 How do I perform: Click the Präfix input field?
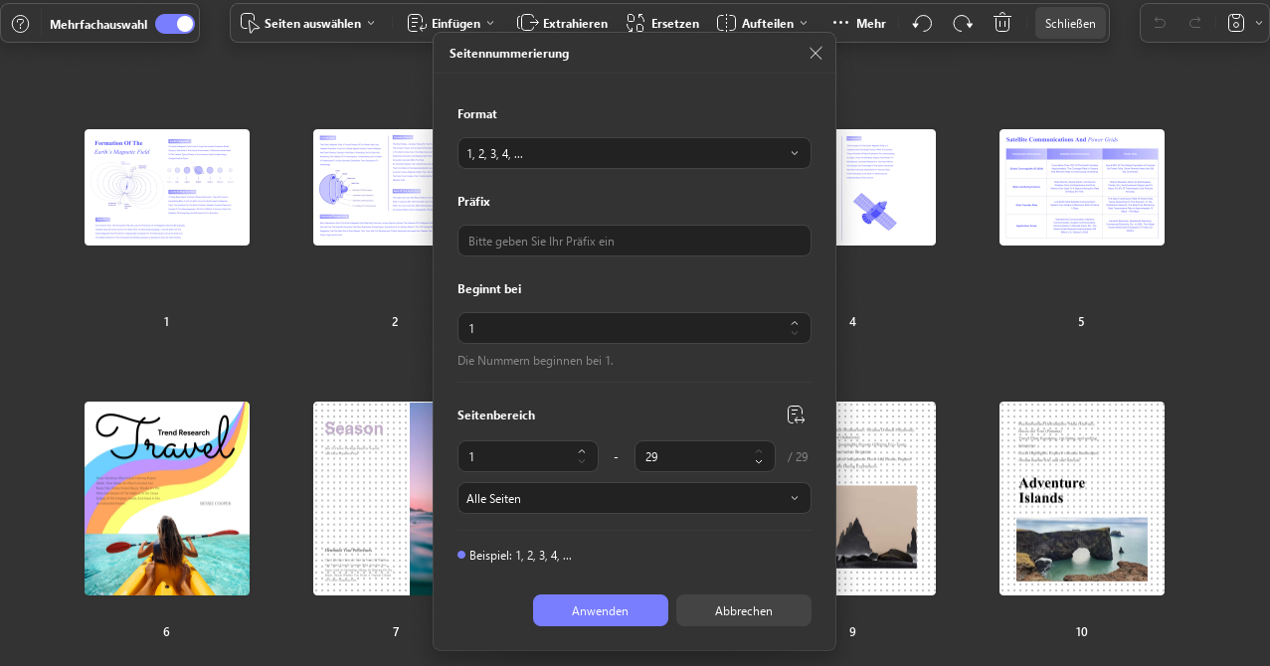(635, 241)
